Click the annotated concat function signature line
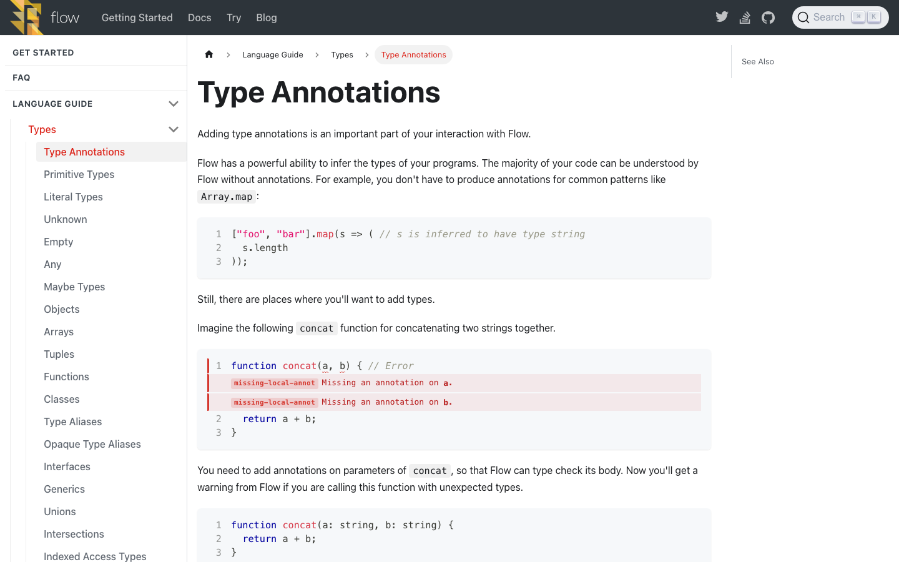Screen dimensions: 899x562 (x=343, y=525)
